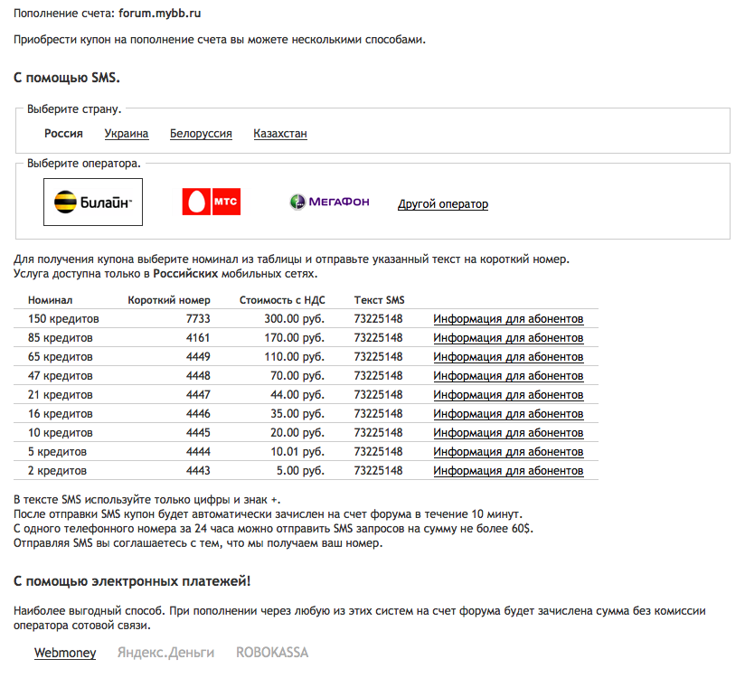Viewport: 745px width, 678px height.
Task: Open subscriber info for 2 кредитов row
Action: (508, 471)
